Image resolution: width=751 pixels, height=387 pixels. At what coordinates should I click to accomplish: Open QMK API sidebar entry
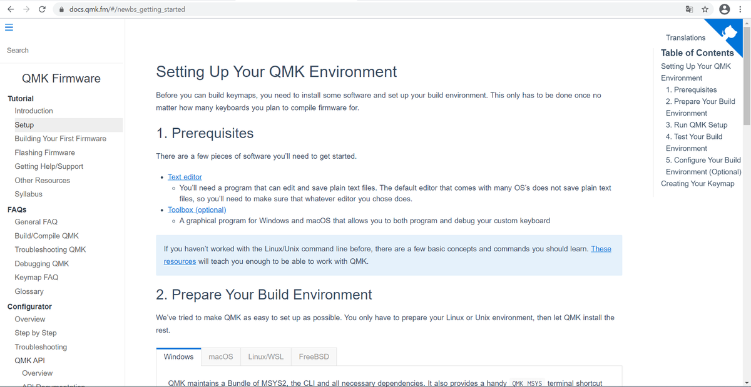coord(30,361)
